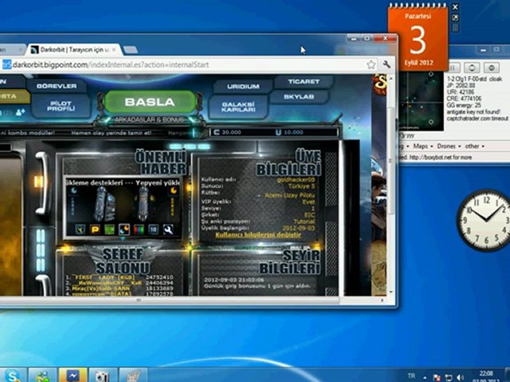This screenshot has width=510, height=382.
Task: Click the network tray icon
Action: click(448, 377)
